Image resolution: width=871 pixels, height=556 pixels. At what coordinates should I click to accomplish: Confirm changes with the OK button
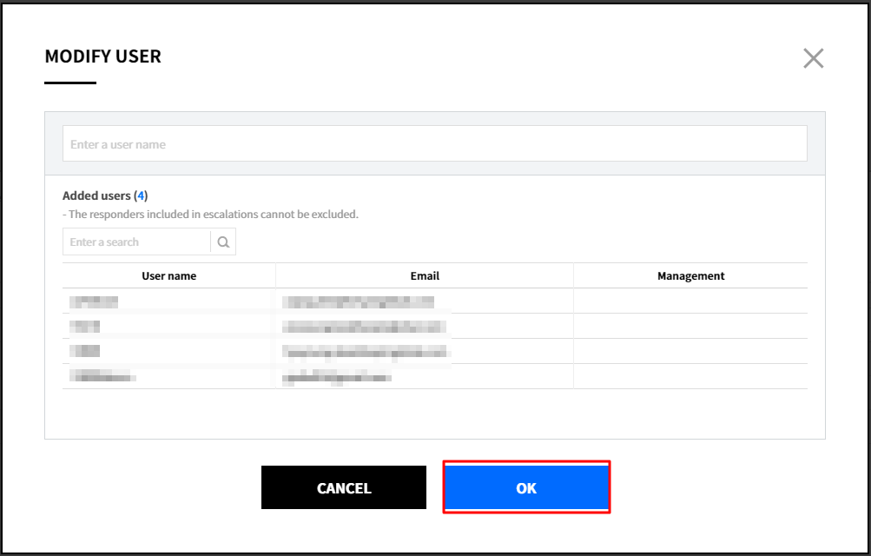pyautogui.click(x=526, y=487)
